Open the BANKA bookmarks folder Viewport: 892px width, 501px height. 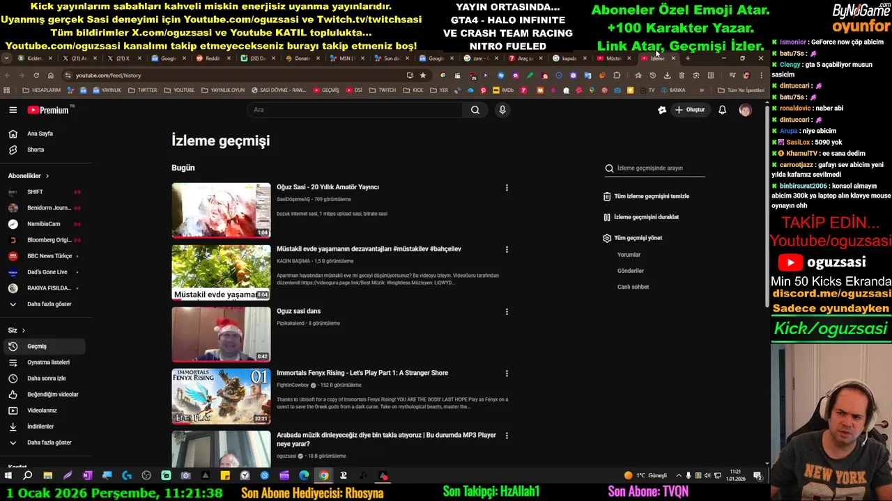pyautogui.click(x=673, y=90)
